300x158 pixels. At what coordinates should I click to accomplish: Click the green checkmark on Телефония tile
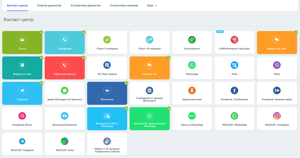[84, 32]
